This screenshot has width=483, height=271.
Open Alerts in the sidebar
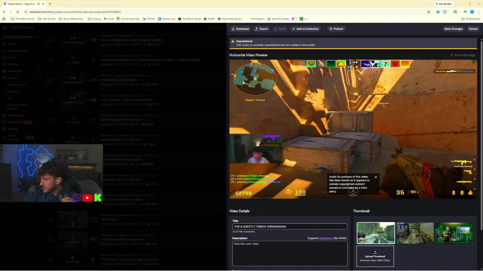(11, 58)
